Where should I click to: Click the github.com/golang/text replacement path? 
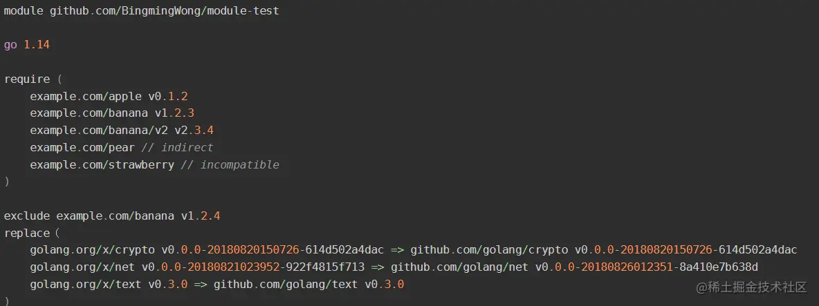286,284
